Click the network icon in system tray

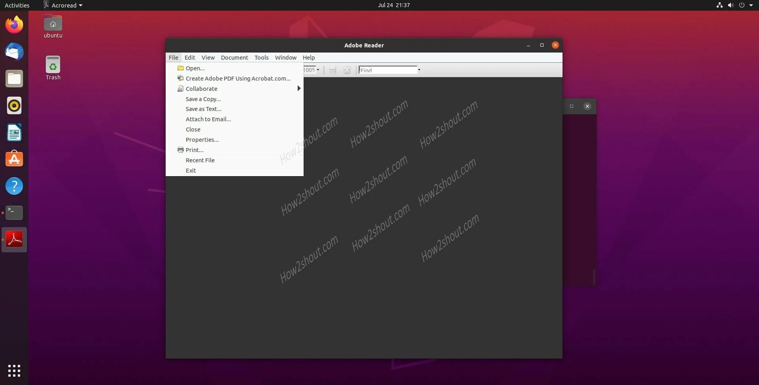tap(719, 5)
